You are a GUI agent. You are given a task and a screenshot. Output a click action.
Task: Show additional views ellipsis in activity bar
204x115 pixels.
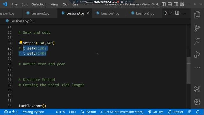pyautogui.click(x=197, y=68)
